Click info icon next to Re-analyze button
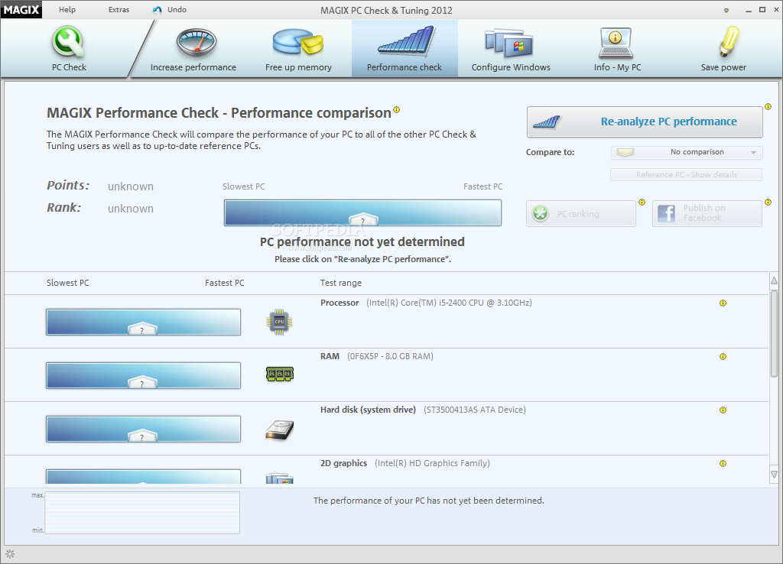The width and height of the screenshot is (783, 564). click(x=768, y=107)
